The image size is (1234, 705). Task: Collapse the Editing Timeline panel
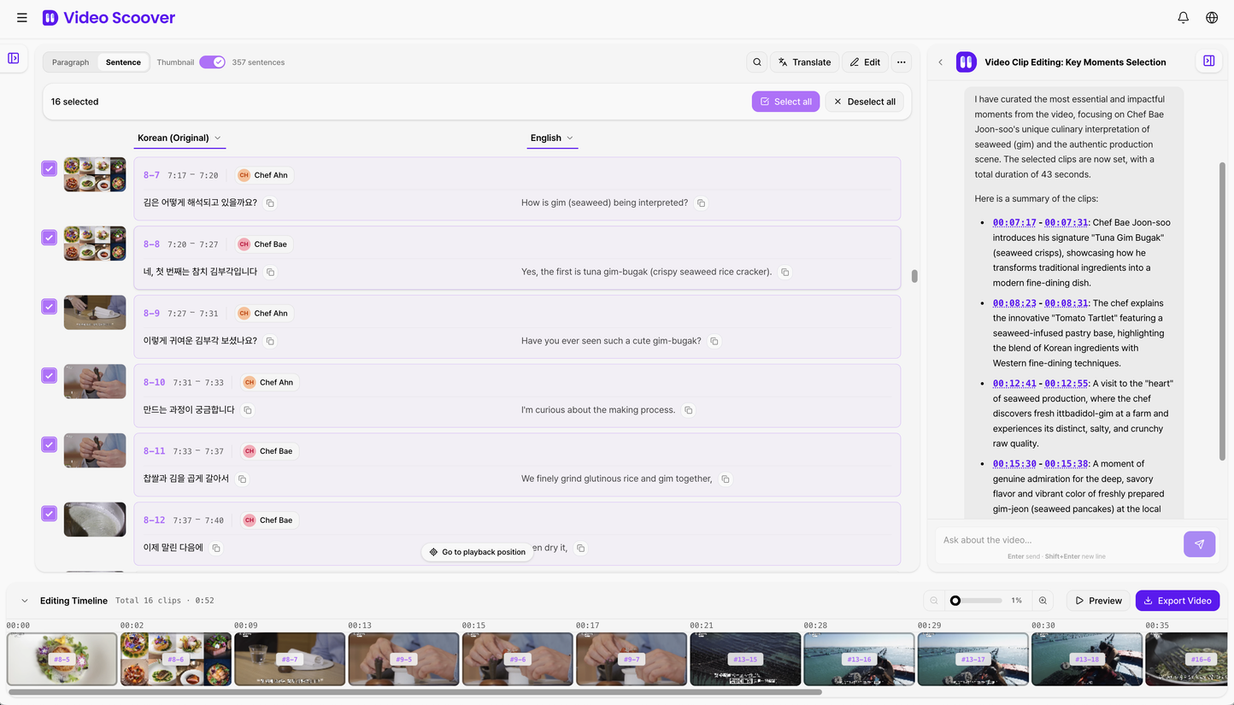[x=24, y=601]
